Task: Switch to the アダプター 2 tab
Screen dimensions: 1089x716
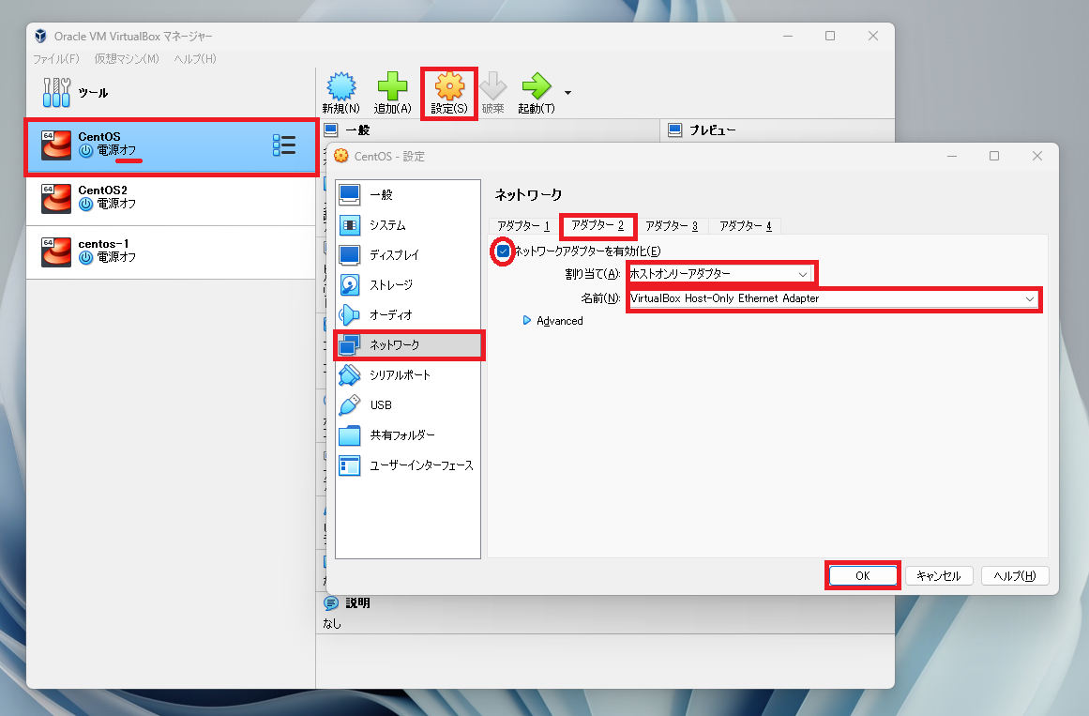Action: tap(597, 225)
